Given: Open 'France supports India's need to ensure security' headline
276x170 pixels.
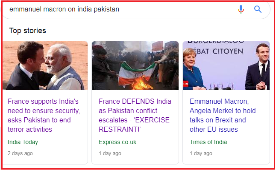Looking at the screenshot, I should pos(44,115).
